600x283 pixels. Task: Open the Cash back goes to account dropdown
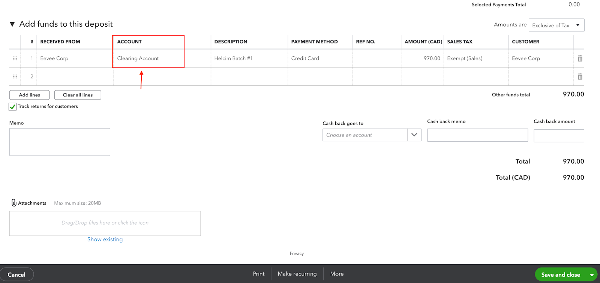click(414, 135)
